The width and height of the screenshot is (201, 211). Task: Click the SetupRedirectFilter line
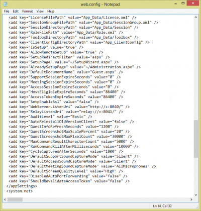pos(59,57)
